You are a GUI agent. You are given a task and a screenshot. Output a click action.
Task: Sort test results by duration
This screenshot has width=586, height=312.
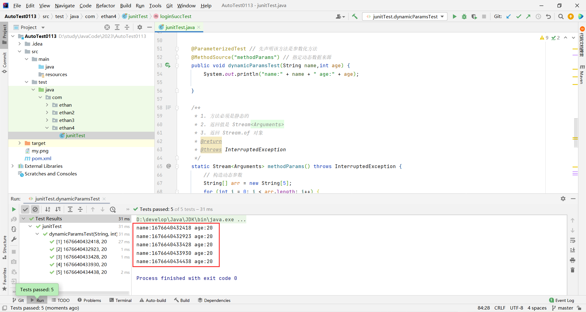coord(58,209)
